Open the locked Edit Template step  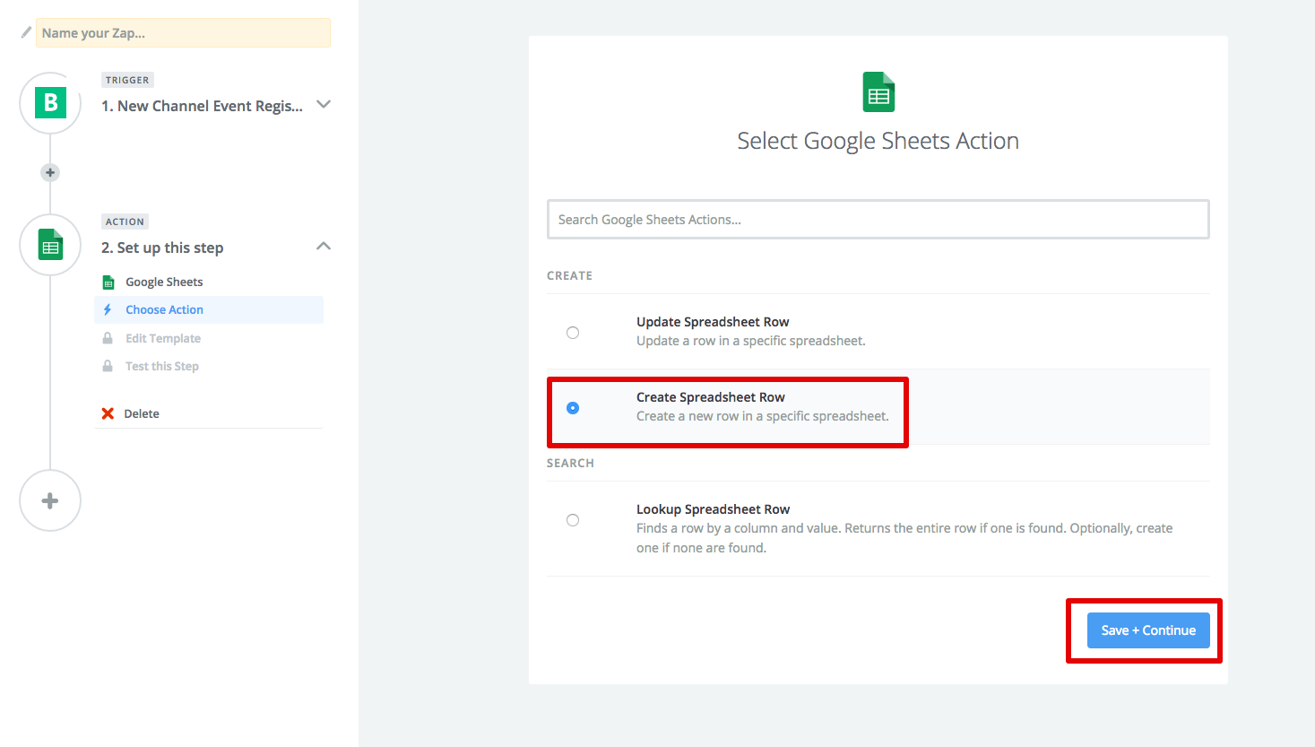[163, 338]
